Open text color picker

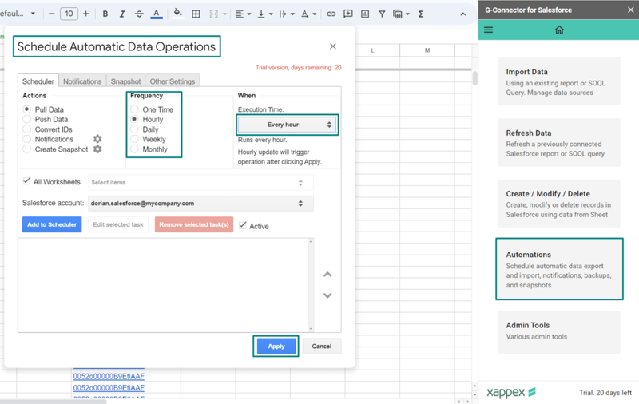156,14
